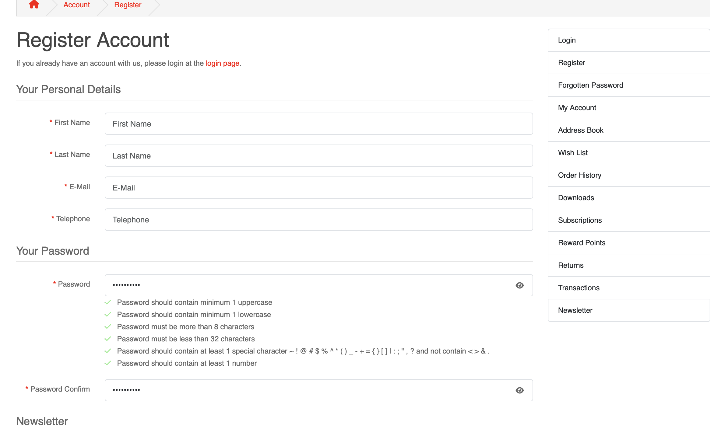Viewport: 721px width, 443px height.
Task: Open the Register breadcrumb link
Action: [128, 5]
